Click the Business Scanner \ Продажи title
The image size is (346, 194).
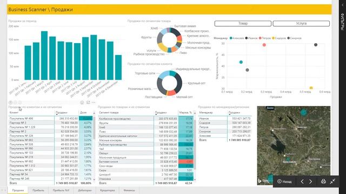41,10
